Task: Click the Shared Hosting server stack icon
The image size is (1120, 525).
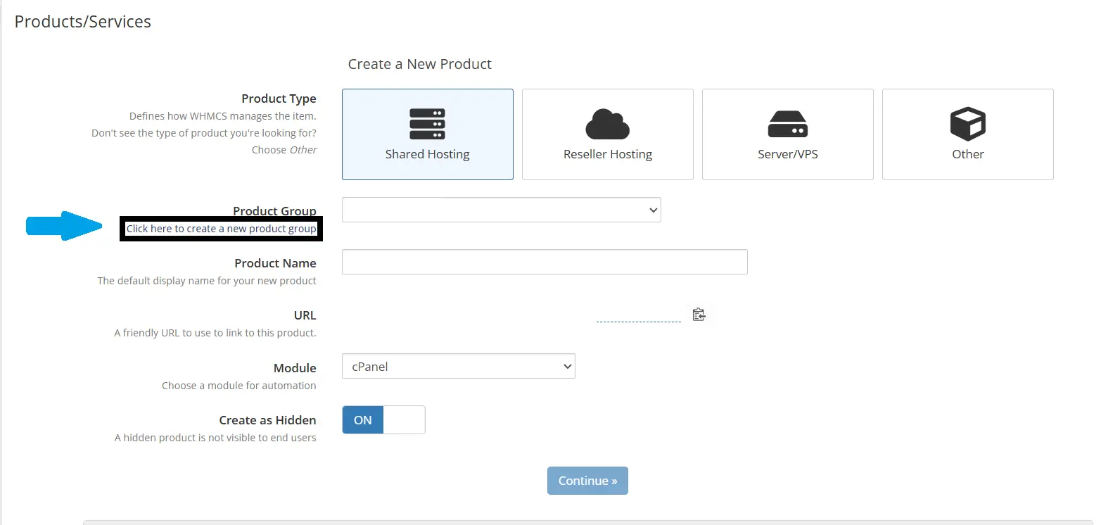Action: click(427, 124)
